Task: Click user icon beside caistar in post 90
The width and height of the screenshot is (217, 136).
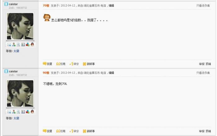Action: tap(6, 71)
